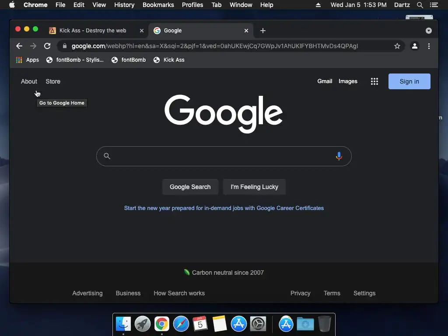Image resolution: width=448 pixels, height=336 pixels.
Task: Focus the Google search input field
Action: (224, 156)
